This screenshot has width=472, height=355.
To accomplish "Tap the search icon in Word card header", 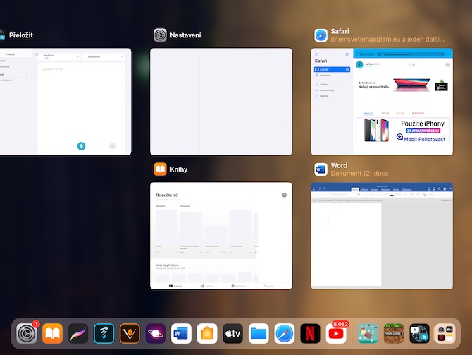I will 440,189.
